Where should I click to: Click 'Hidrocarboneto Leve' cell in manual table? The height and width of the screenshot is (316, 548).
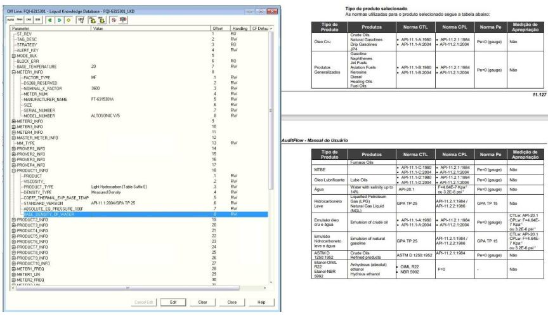coord(330,204)
